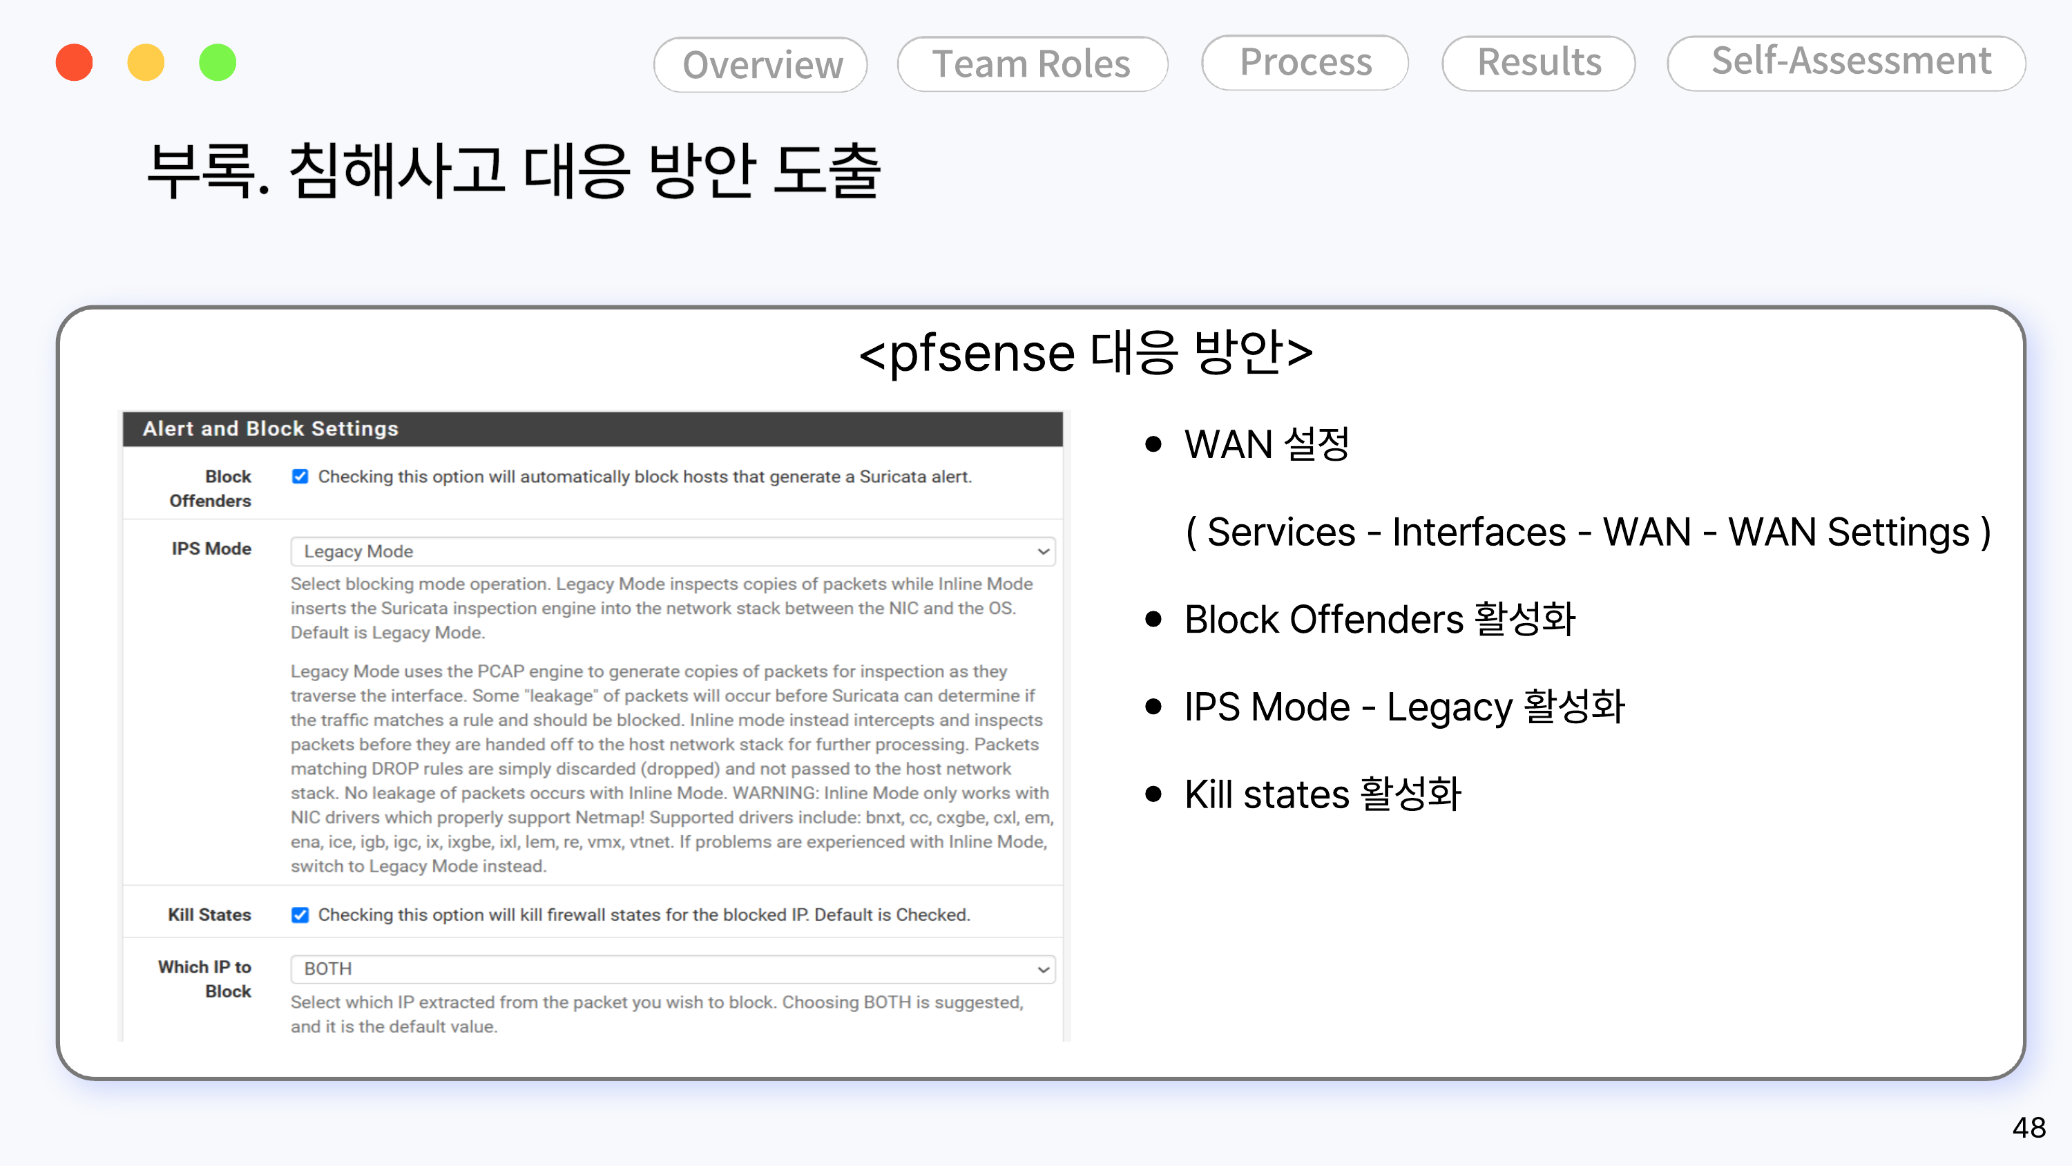
Task: Click the '<pfsense 대응 방안>' heading
Action: (x=1085, y=352)
